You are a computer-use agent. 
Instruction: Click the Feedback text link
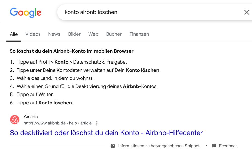click(228, 146)
